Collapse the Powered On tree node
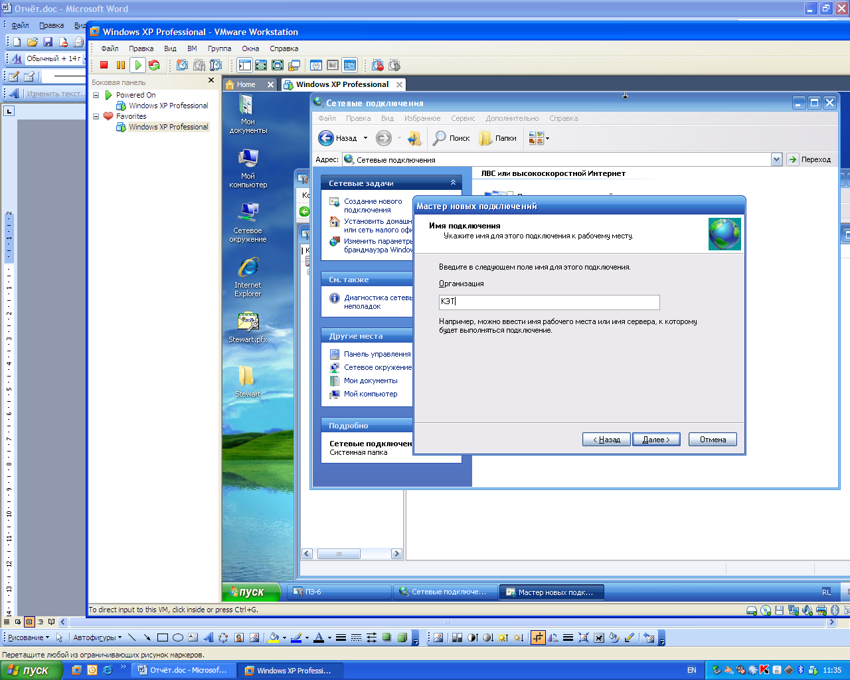850x680 pixels. (x=96, y=95)
